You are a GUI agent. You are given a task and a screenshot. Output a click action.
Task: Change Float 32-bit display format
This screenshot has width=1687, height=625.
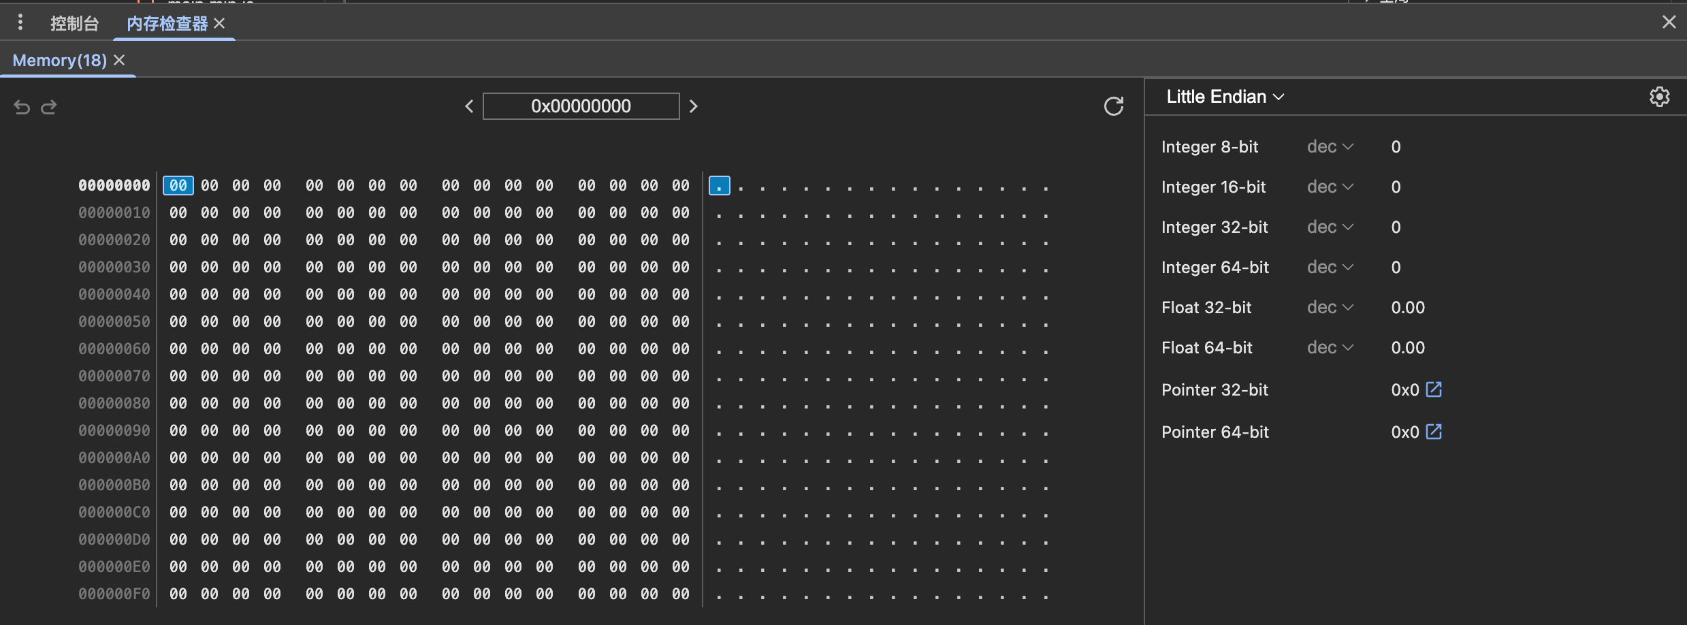pyautogui.click(x=1330, y=308)
